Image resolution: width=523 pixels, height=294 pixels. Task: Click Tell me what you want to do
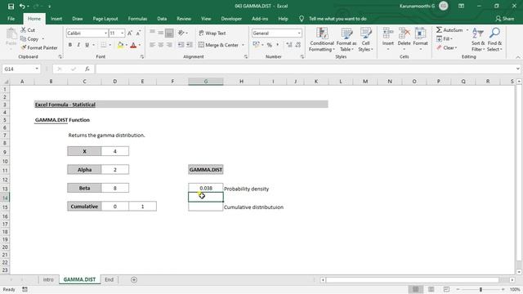pyautogui.click(x=337, y=19)
